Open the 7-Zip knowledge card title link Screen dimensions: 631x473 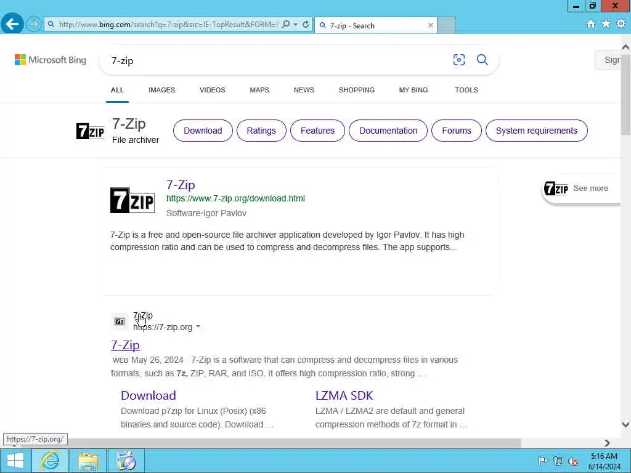tap(181, 185)
